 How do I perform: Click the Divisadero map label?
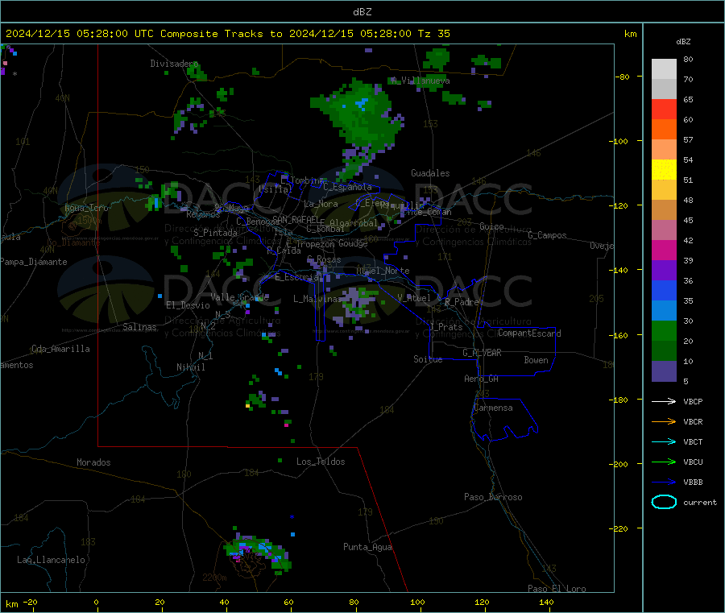174,64
